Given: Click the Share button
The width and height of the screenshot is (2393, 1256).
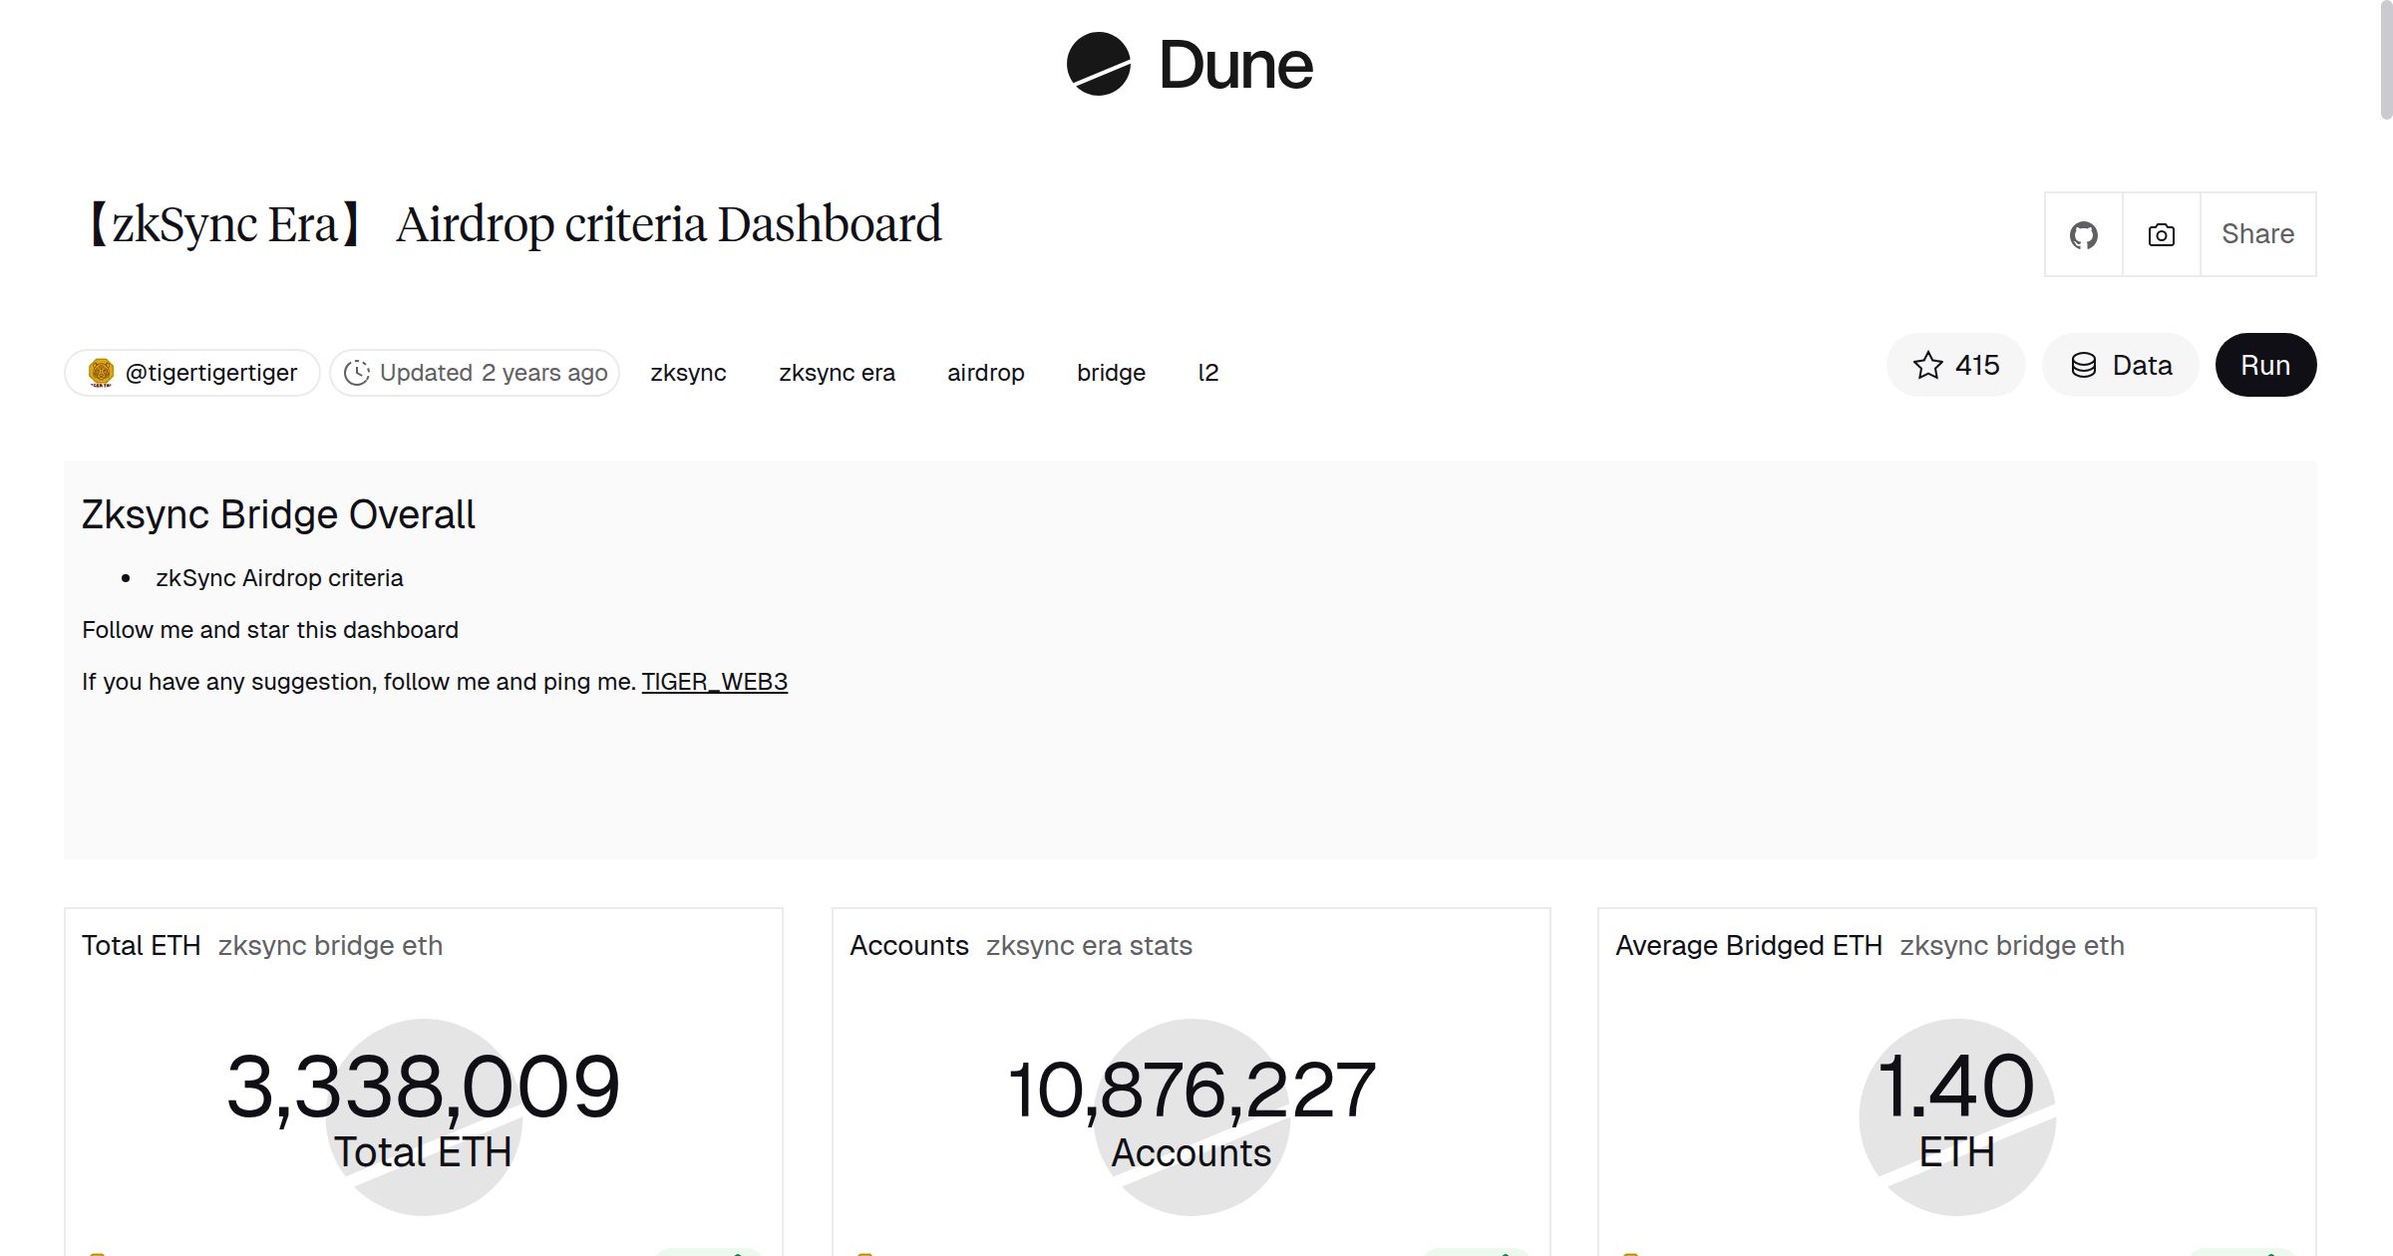Looking at the screenshot, I should coord(2257,234).
